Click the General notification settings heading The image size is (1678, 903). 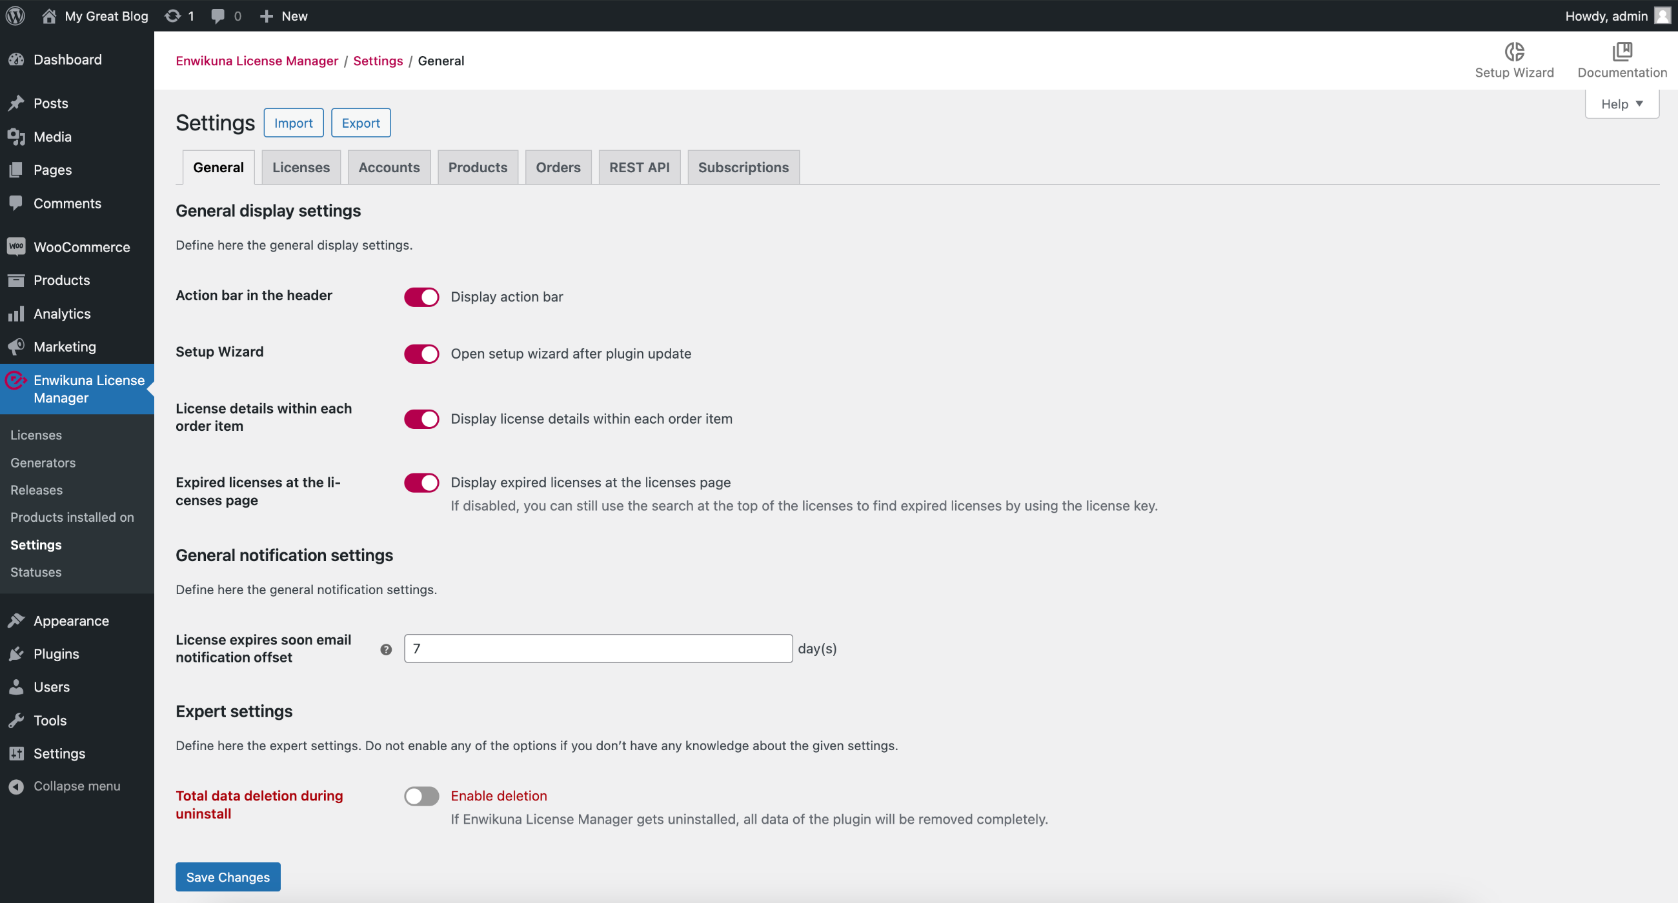pos(284,555)
